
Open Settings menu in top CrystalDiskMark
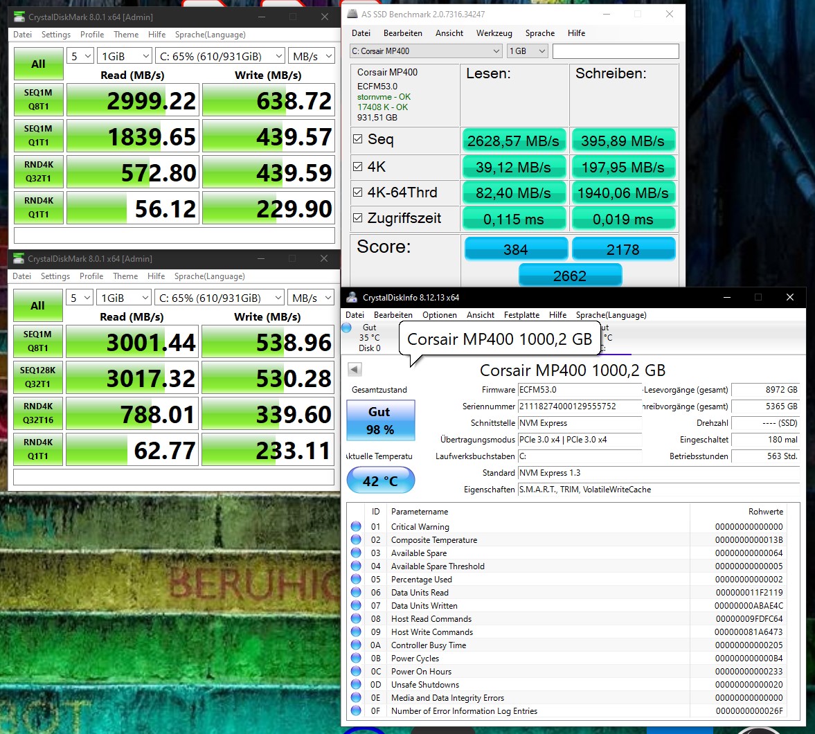[x=56, y=35]
